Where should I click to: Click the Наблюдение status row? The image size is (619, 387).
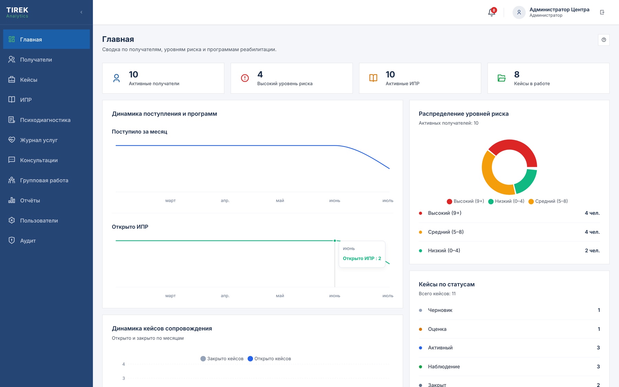509,366
